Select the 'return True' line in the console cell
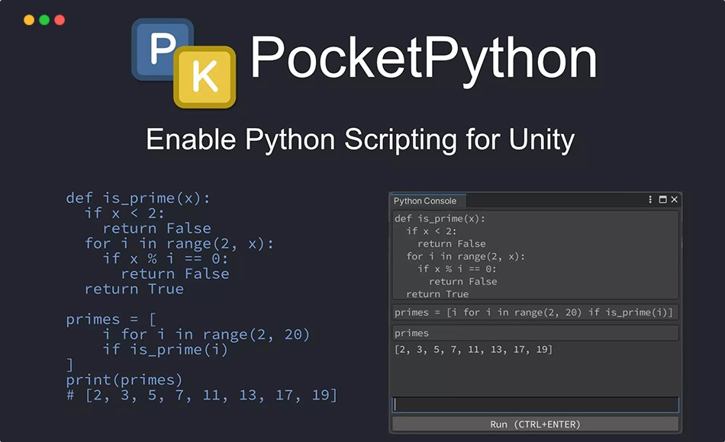This screenshot has height=442, width=725. (x=439, y=293)
